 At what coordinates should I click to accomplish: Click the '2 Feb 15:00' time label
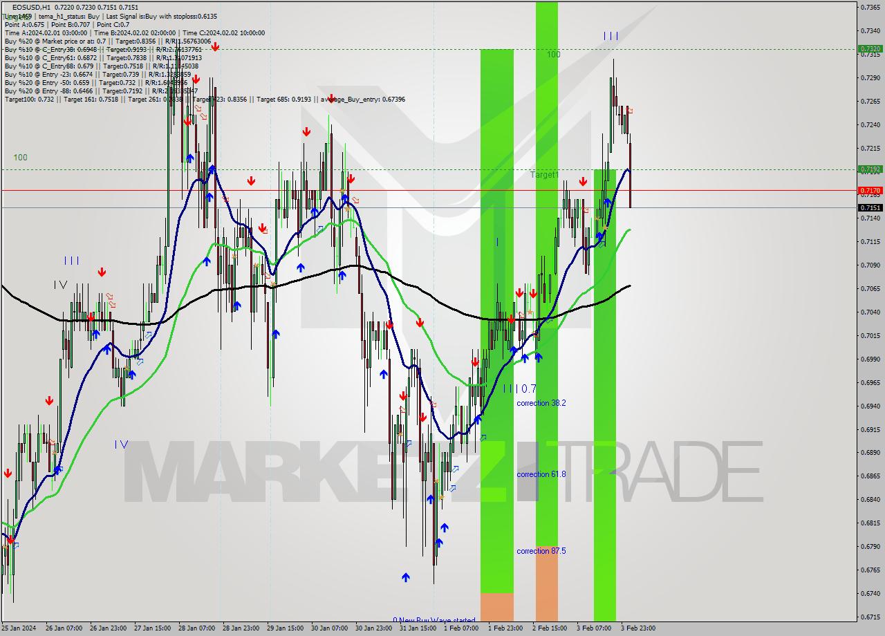[550, 628]
